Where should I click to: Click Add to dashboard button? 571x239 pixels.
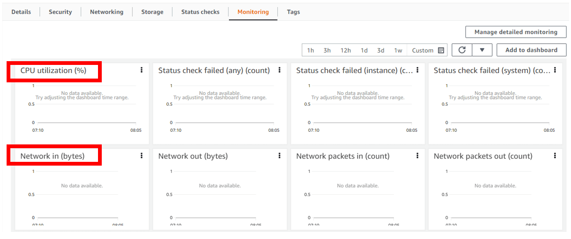coord(531,50)
